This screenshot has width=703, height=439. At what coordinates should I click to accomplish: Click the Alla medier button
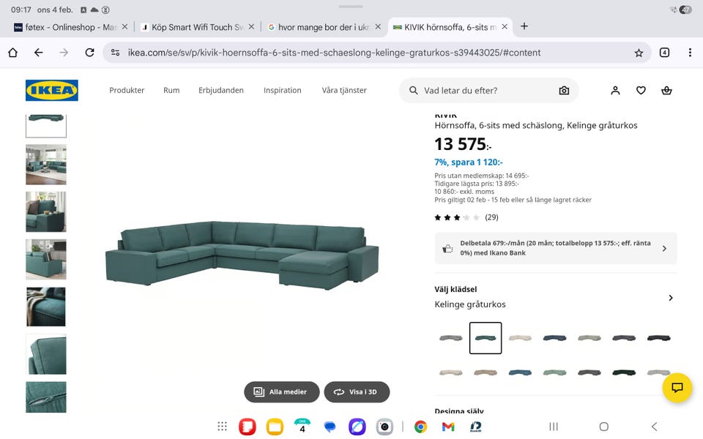point(281,392)
